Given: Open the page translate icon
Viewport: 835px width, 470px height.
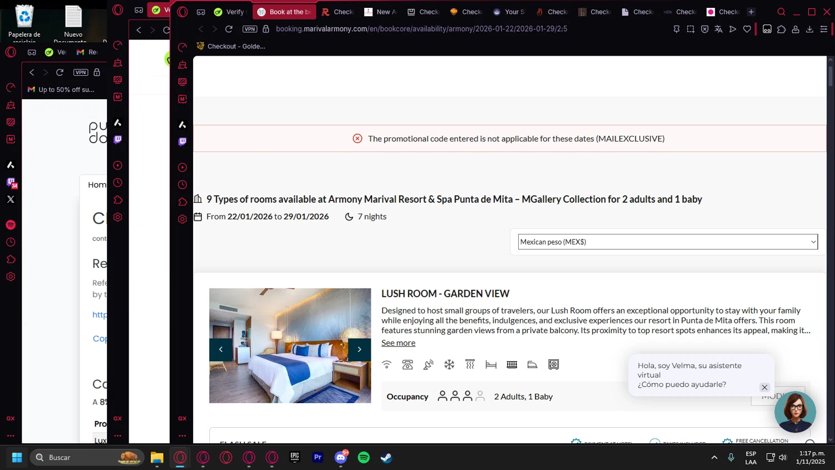Looking at the screenshot, I should pyautogui.click(x=719, y=29).
